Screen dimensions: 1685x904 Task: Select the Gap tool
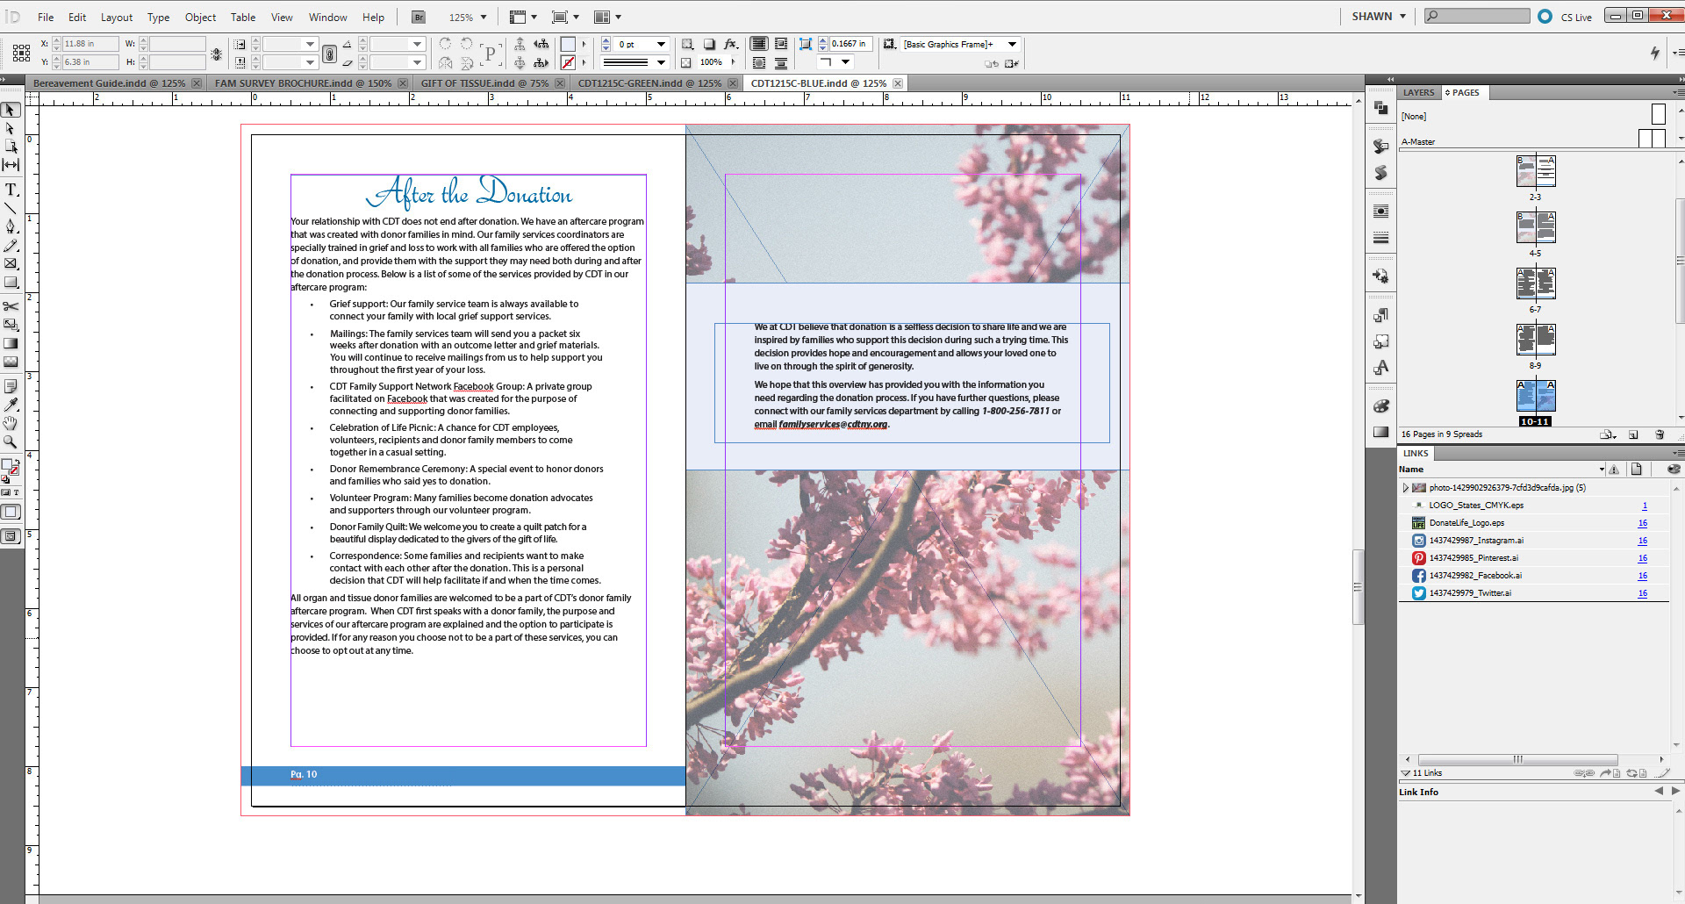[x=11, y=165]
